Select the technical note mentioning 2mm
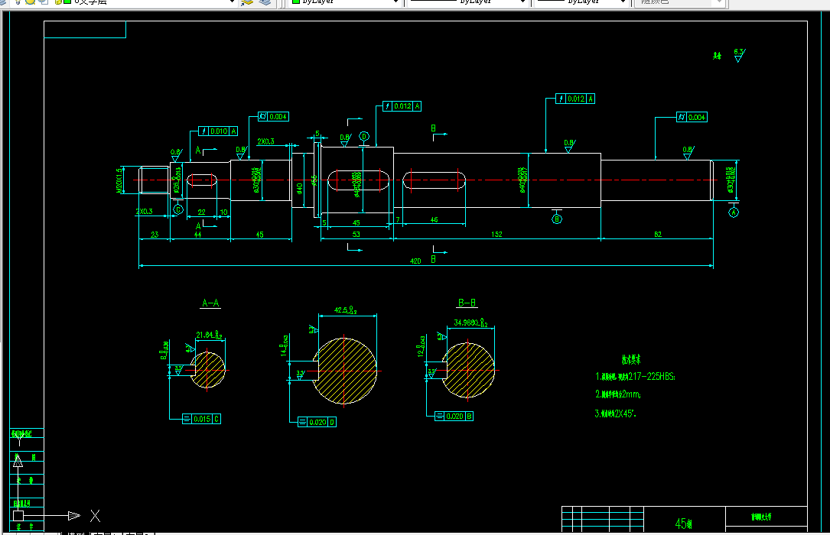Image resolution: width=830 pixels, height=535 pixels. (618, 394)
